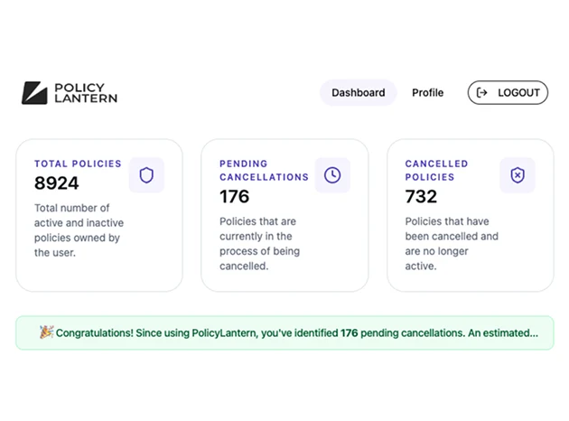Click the 8924 total policies count
This screenshot has height=421, width=569.
(x=56, y=182)
